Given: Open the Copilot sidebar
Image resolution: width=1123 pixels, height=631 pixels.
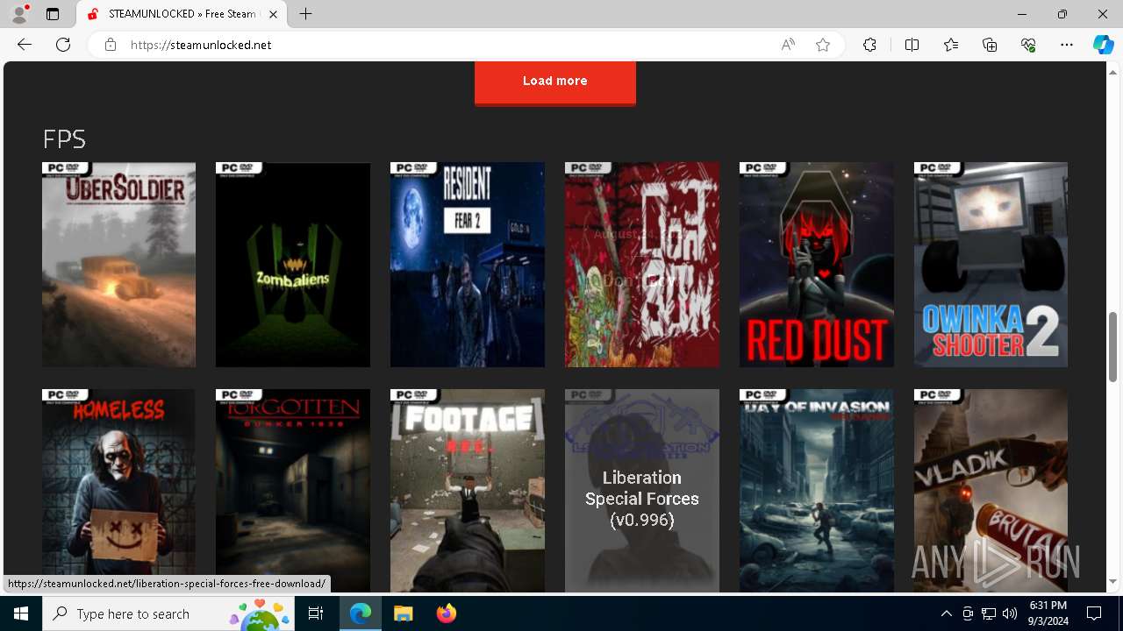Looking at the screenshot, I should pos(1103,45).
